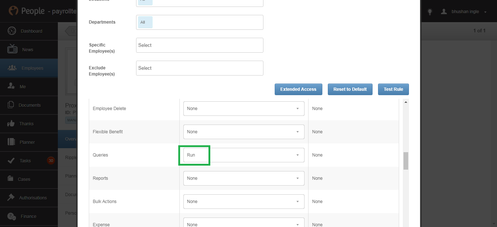Screen dimensions: 497x227
Task: Click the News TV icon
Action: point(12,49)
